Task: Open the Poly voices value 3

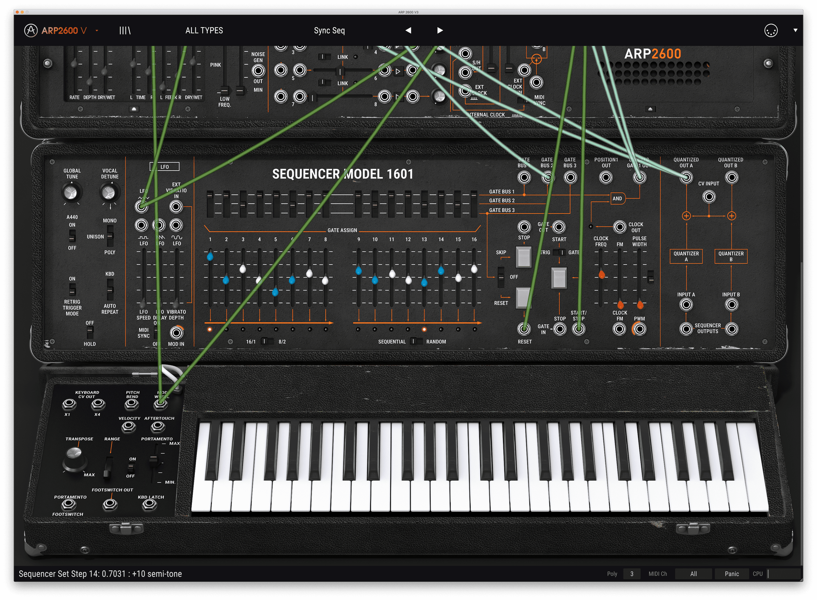Action: (x=632, y=574)
